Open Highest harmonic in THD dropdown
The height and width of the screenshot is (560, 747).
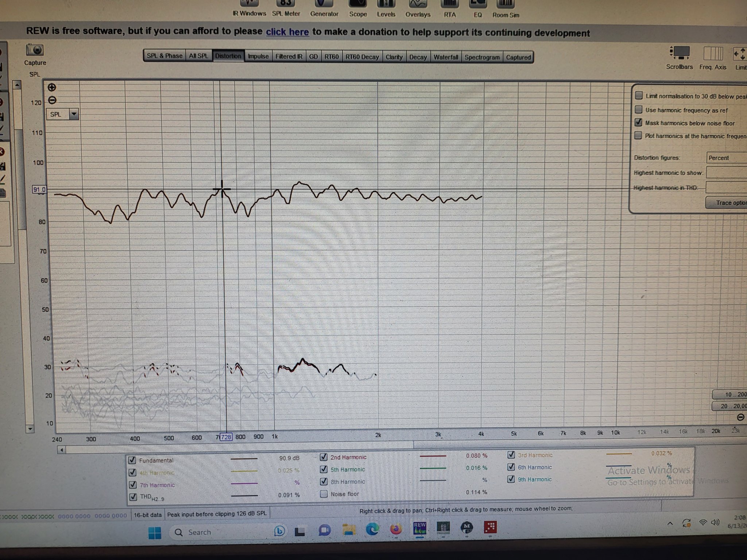726,187
